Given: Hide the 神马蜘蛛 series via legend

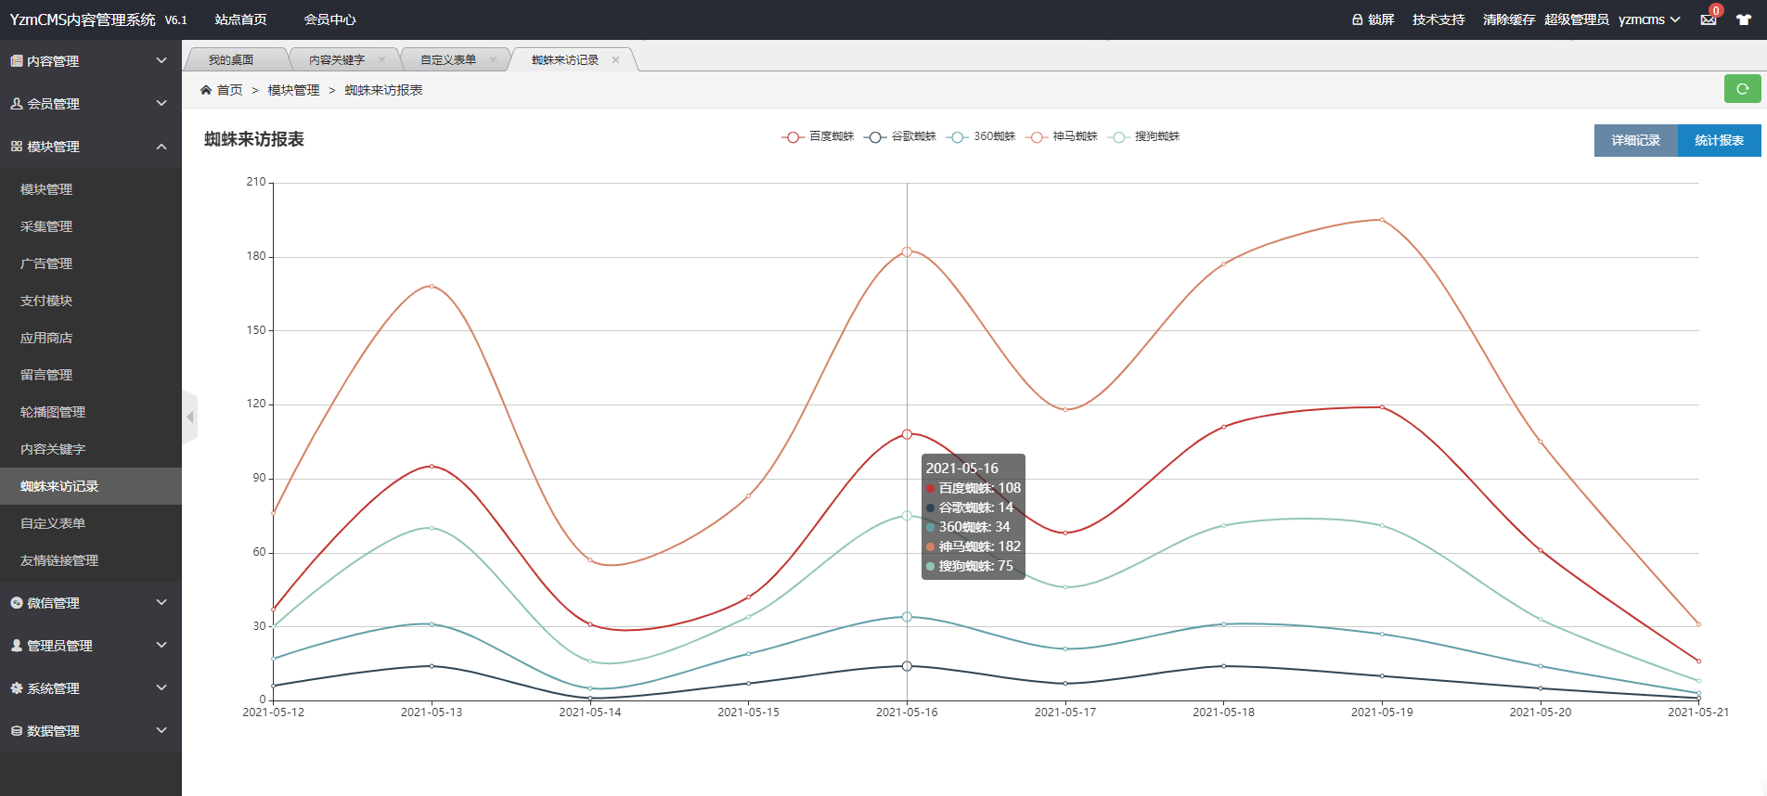Looking at the screenshot, I should coord(1063,136).
